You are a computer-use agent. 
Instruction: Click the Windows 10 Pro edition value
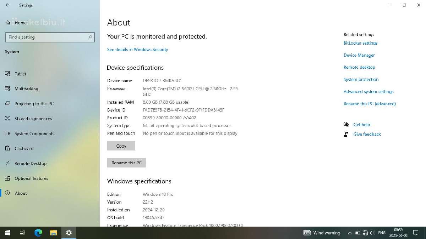[x=158, y=194]
